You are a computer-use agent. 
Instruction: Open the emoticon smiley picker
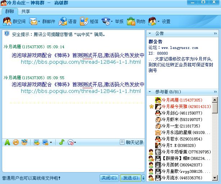pos(15,142)
